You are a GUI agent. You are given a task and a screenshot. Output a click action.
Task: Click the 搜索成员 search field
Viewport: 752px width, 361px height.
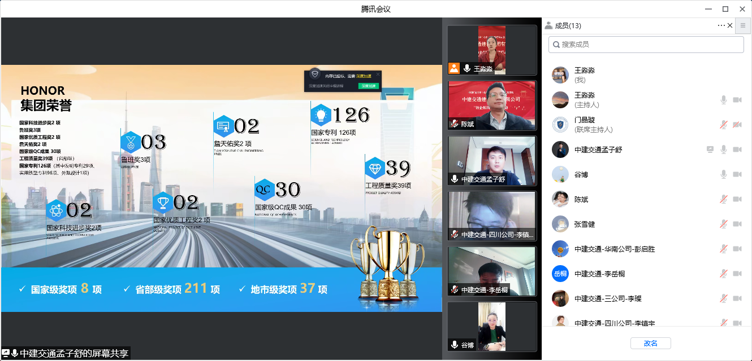pos(646,44)
